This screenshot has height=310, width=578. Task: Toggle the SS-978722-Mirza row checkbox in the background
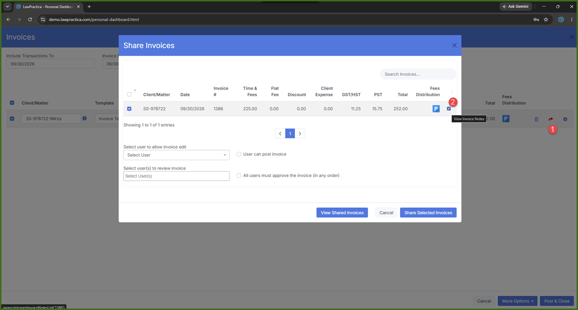[x=12, y=118]
